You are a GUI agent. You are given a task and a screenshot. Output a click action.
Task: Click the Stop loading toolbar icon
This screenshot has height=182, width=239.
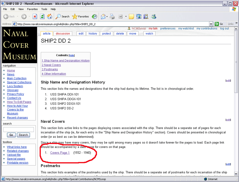click(35, 17)
